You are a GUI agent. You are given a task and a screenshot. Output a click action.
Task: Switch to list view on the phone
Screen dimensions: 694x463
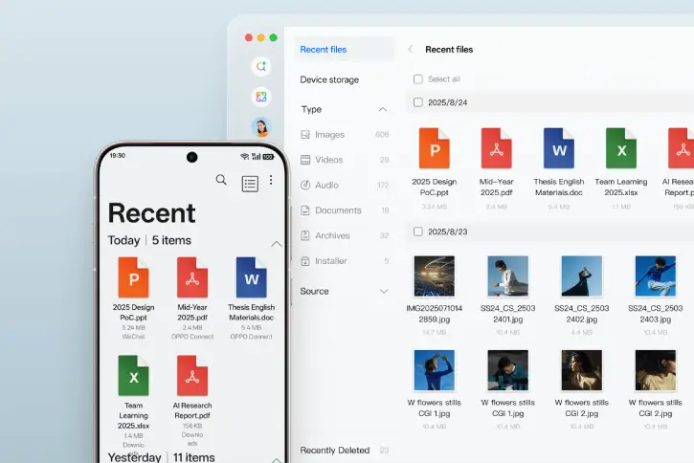click(x=250, y=183)
